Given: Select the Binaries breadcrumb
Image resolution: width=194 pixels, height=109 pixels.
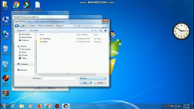Looking at the screenshot, I should click(x=59, y=26).
